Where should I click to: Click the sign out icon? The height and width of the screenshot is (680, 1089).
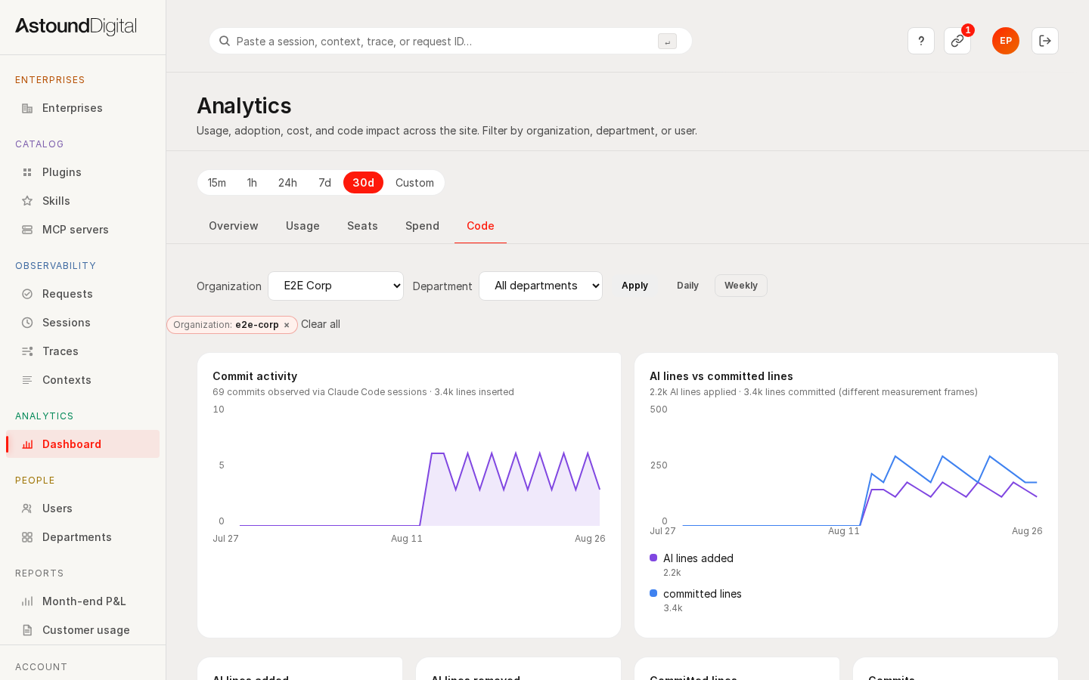(x=1045, y=41)
